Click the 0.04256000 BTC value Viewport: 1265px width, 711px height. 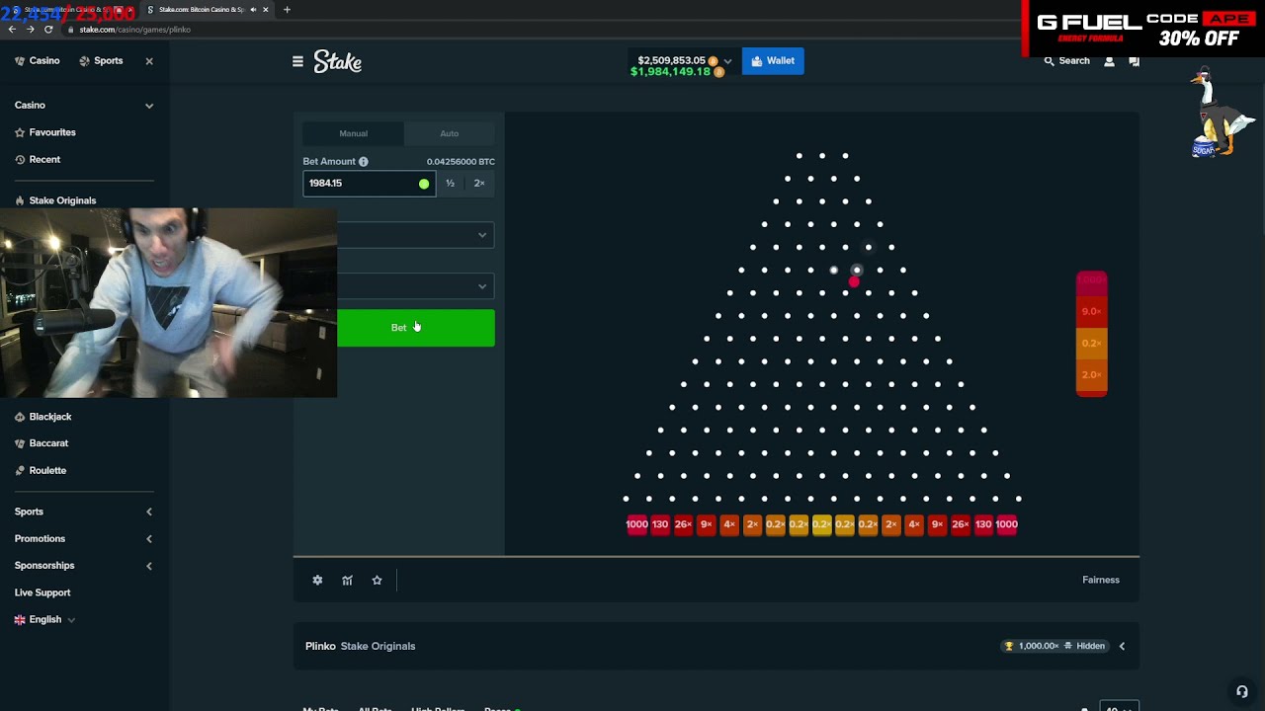(x=461, y=162)
